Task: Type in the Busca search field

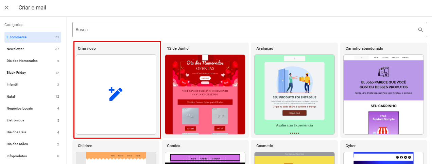Action: coord(245,30)
